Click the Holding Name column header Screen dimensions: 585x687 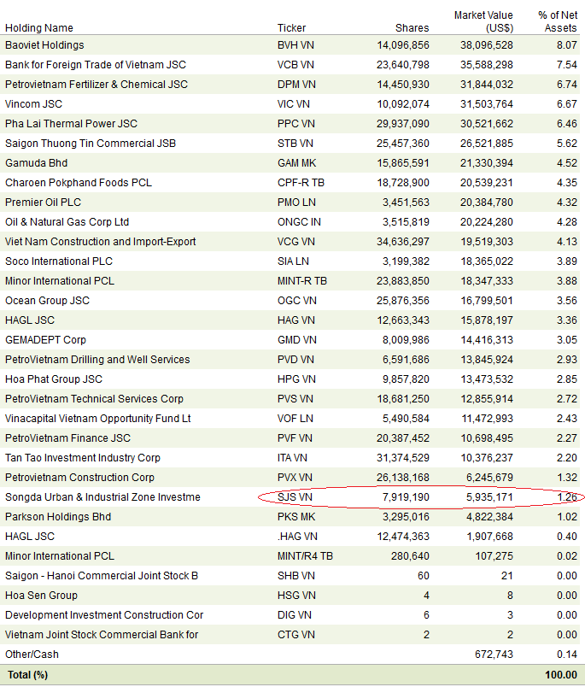click(x=39, y=28)
